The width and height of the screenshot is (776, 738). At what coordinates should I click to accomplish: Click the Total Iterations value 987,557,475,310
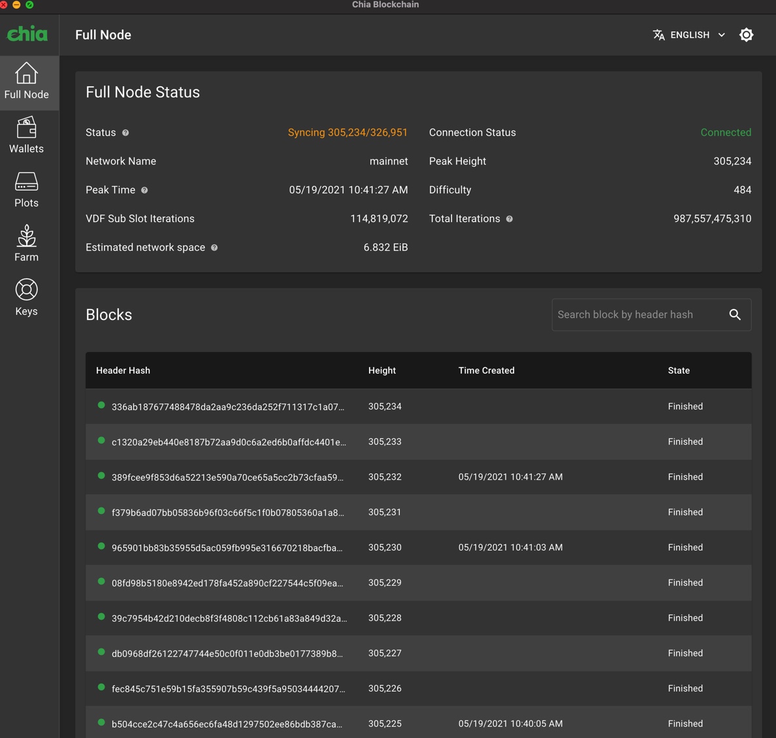click(712, 219)
